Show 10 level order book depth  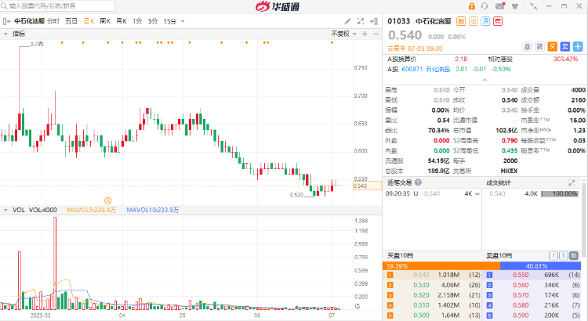(x=573, y=256)
